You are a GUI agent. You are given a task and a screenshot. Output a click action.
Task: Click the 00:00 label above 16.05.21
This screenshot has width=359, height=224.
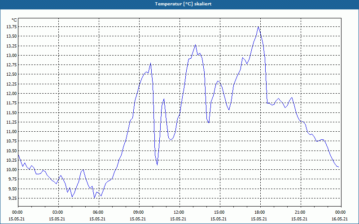(x=340, y=212)
